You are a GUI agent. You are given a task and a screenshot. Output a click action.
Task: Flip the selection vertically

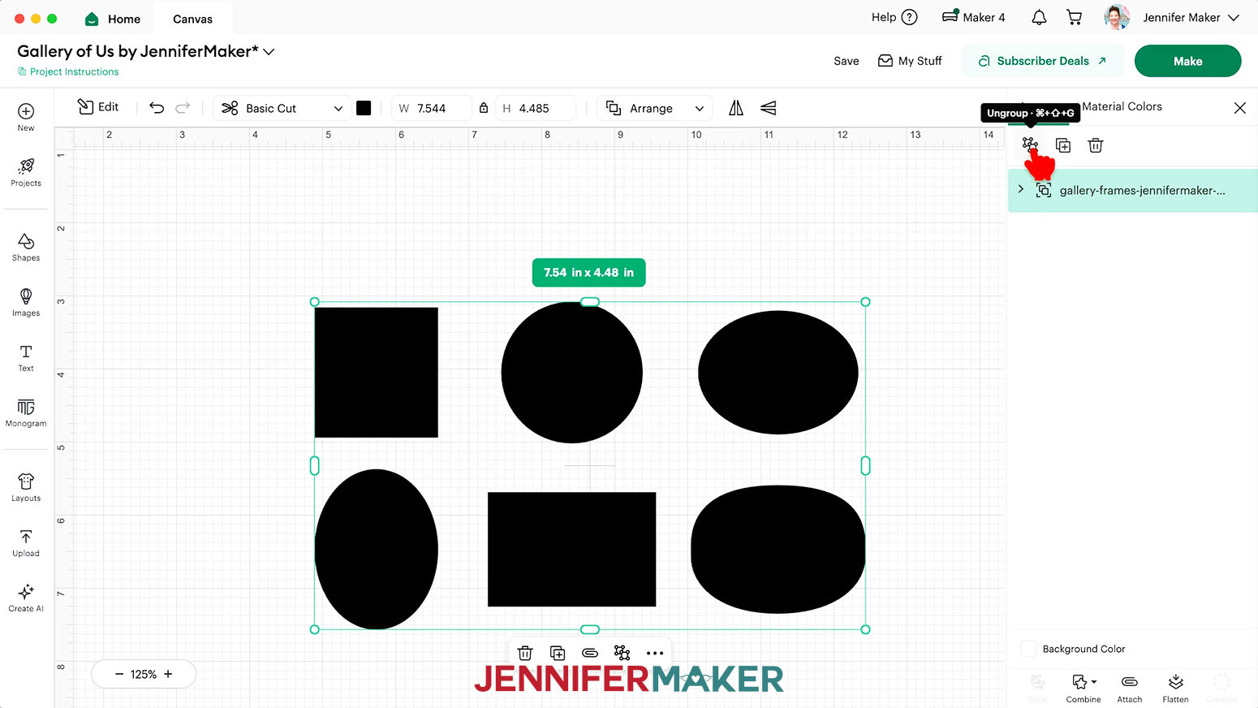tap(769, 108)
